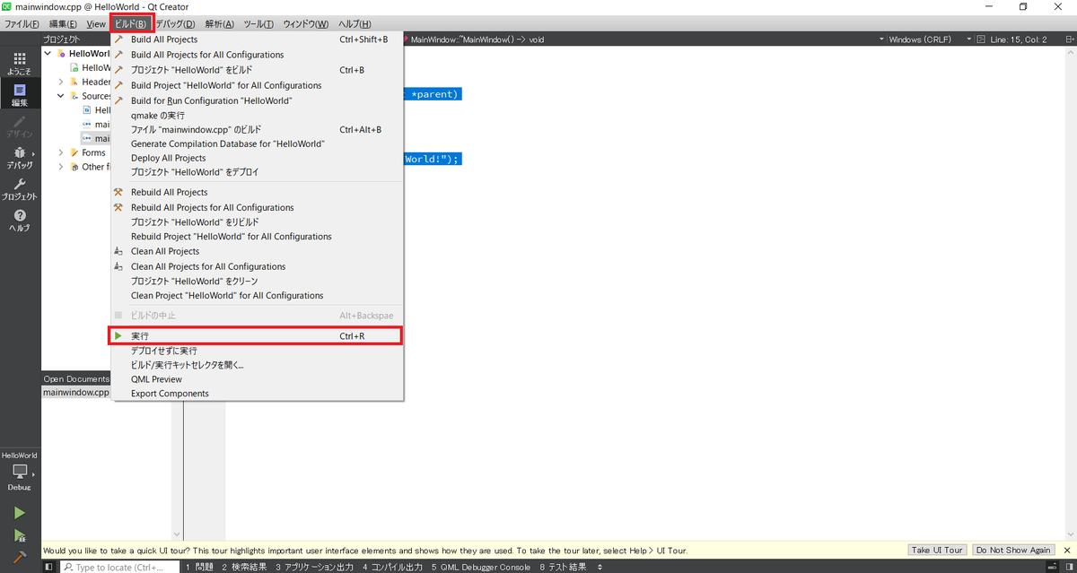Choose プロジェクト "HelloWorld" をリビルド

(257, 221)
